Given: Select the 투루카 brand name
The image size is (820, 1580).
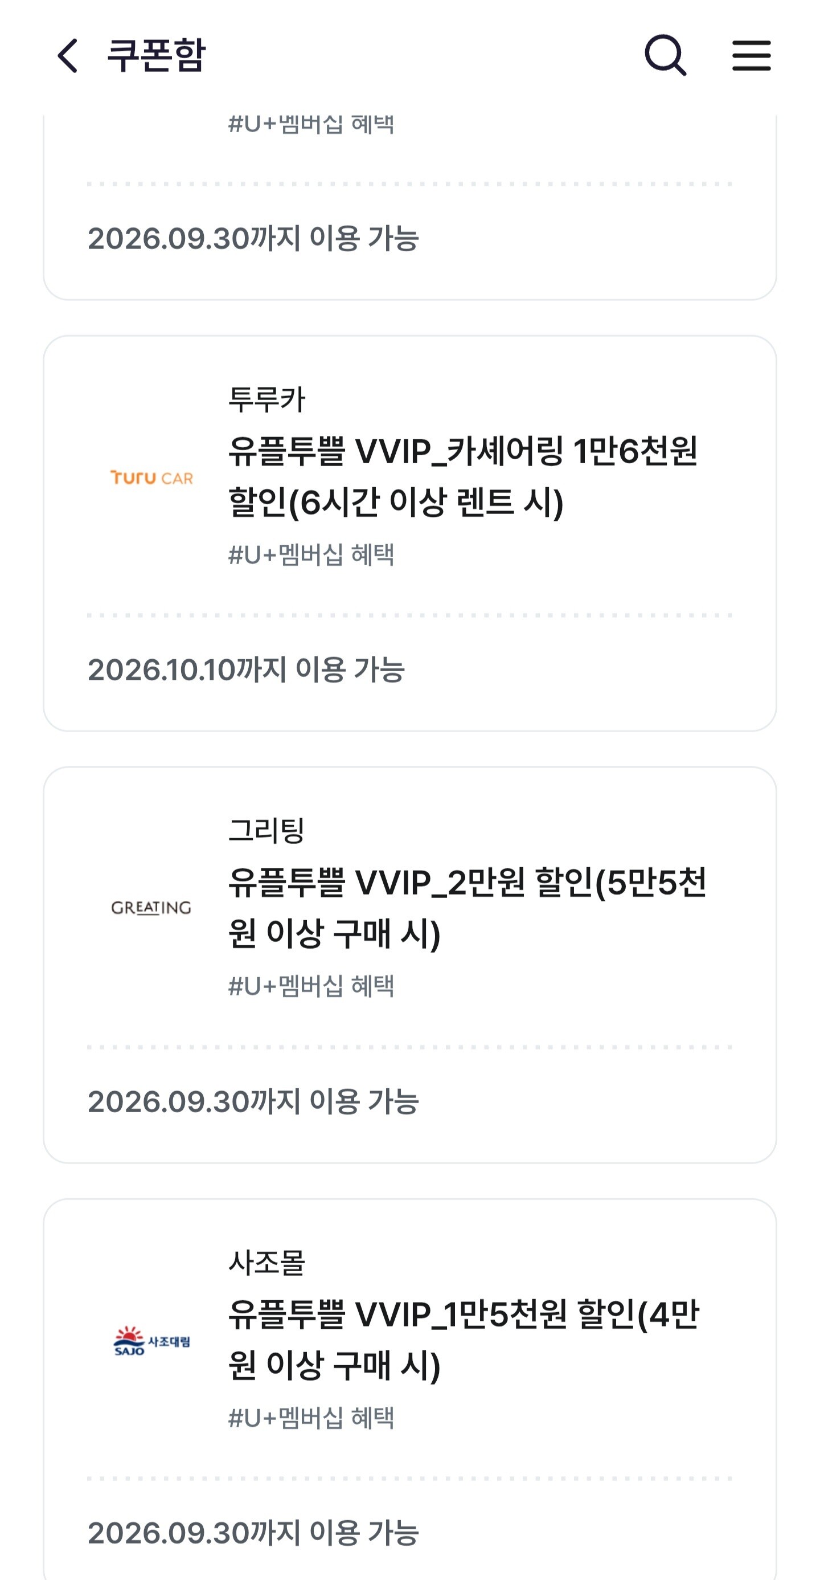Looking at the screenshot, I should click(x=266, y=399).
